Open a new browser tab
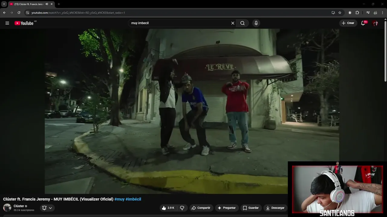Viewport: 387px width, 217px height. [x=59, y=4]
